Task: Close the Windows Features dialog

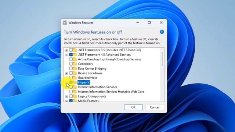Action: [161, 23]
